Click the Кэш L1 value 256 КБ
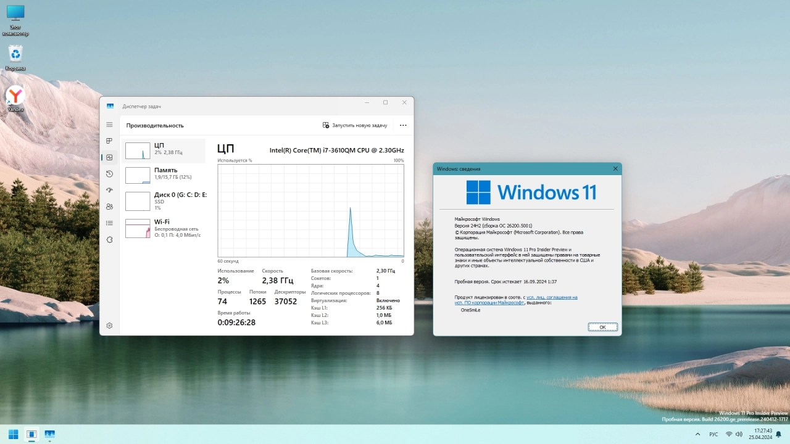Image resolution: width=790 pixels, height=444 pixels. pos(384,308)
